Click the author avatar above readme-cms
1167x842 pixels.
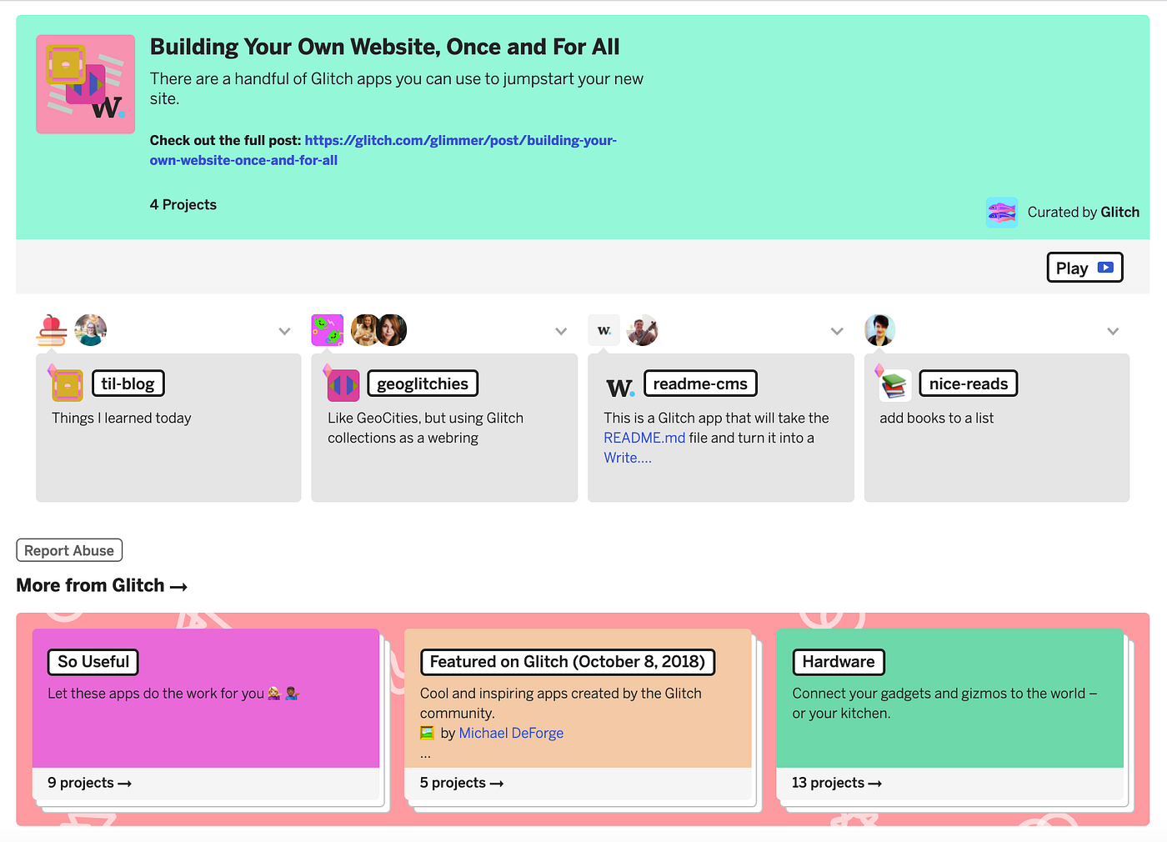coord(643,329)
